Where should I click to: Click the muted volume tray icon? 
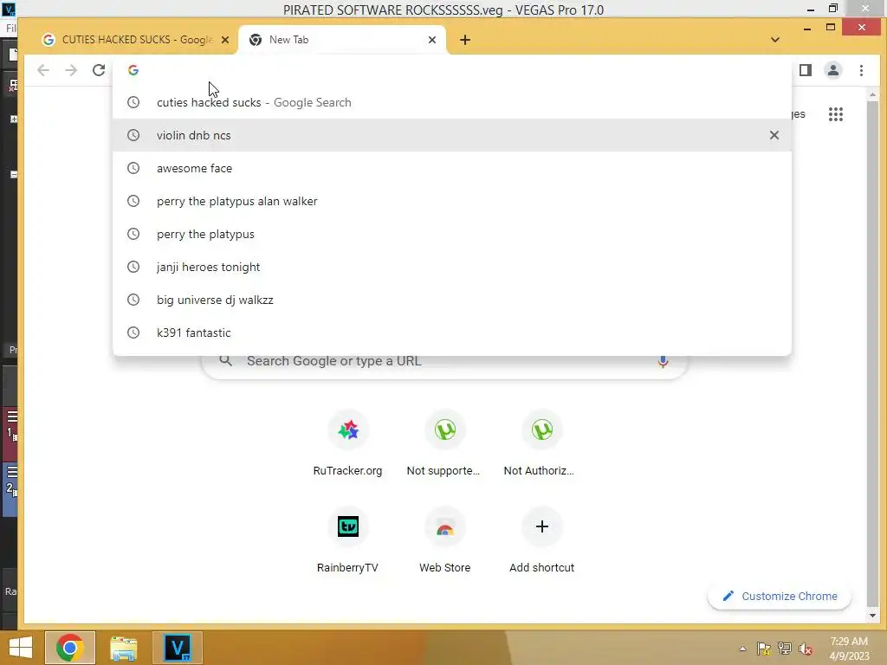pyautogui.click(x=805, y=649)
